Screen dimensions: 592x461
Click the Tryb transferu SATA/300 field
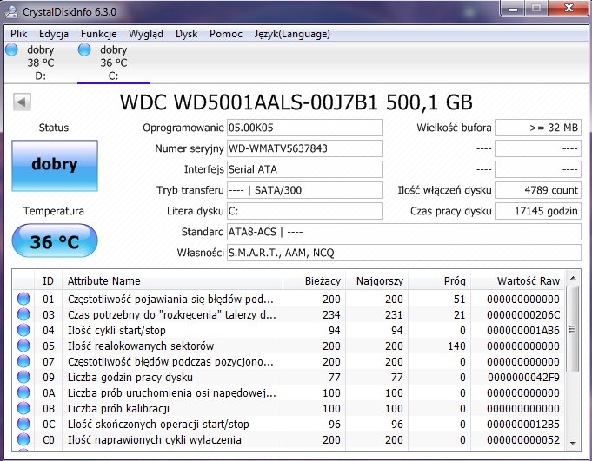(x=304, y=190)
